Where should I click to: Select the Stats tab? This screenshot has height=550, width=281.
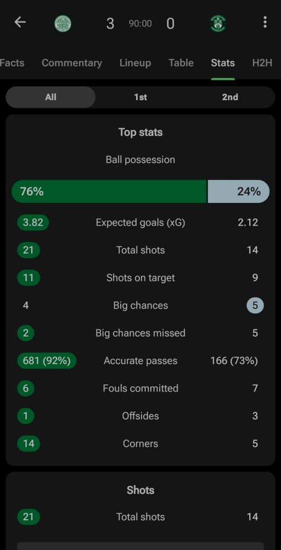pos(223,63)
